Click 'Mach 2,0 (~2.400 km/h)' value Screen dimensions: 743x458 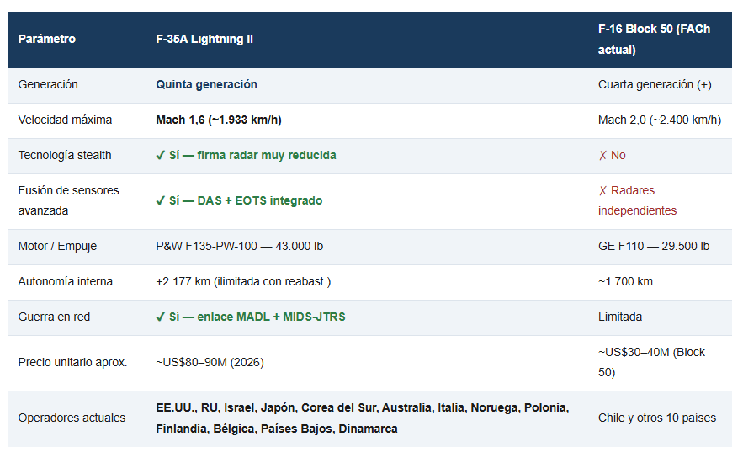[x=660, y=120]
